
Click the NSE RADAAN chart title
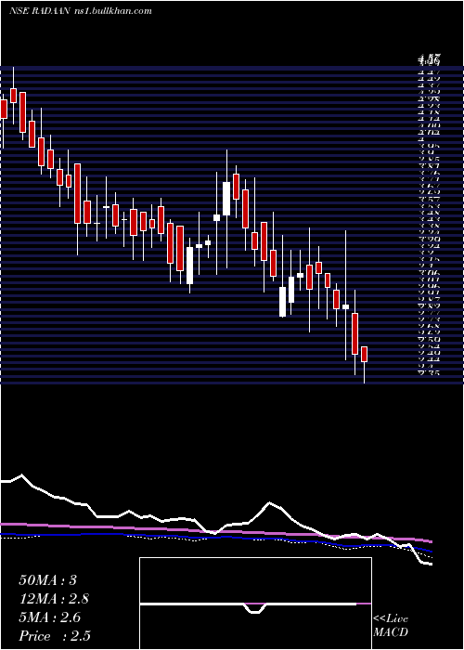tap(81, 11)
